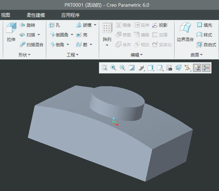Select the Project (投影) tool
219x191 pixels.
pyautogui.click(x=160, y=25)
